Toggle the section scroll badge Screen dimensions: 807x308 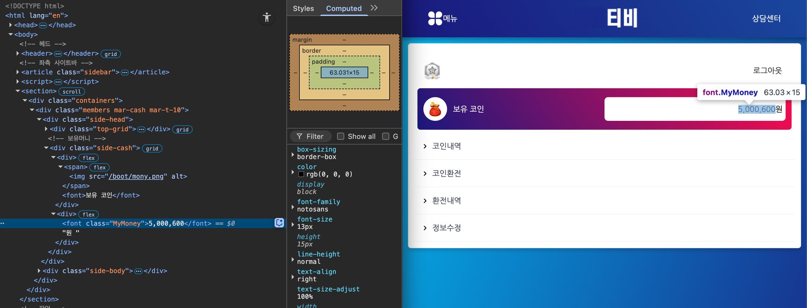[x=71, y=91]
